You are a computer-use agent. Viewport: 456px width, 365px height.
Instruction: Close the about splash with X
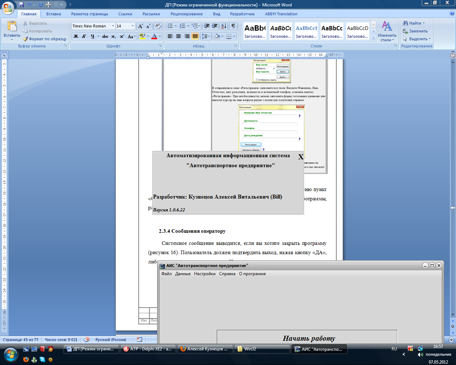point(301,157)
